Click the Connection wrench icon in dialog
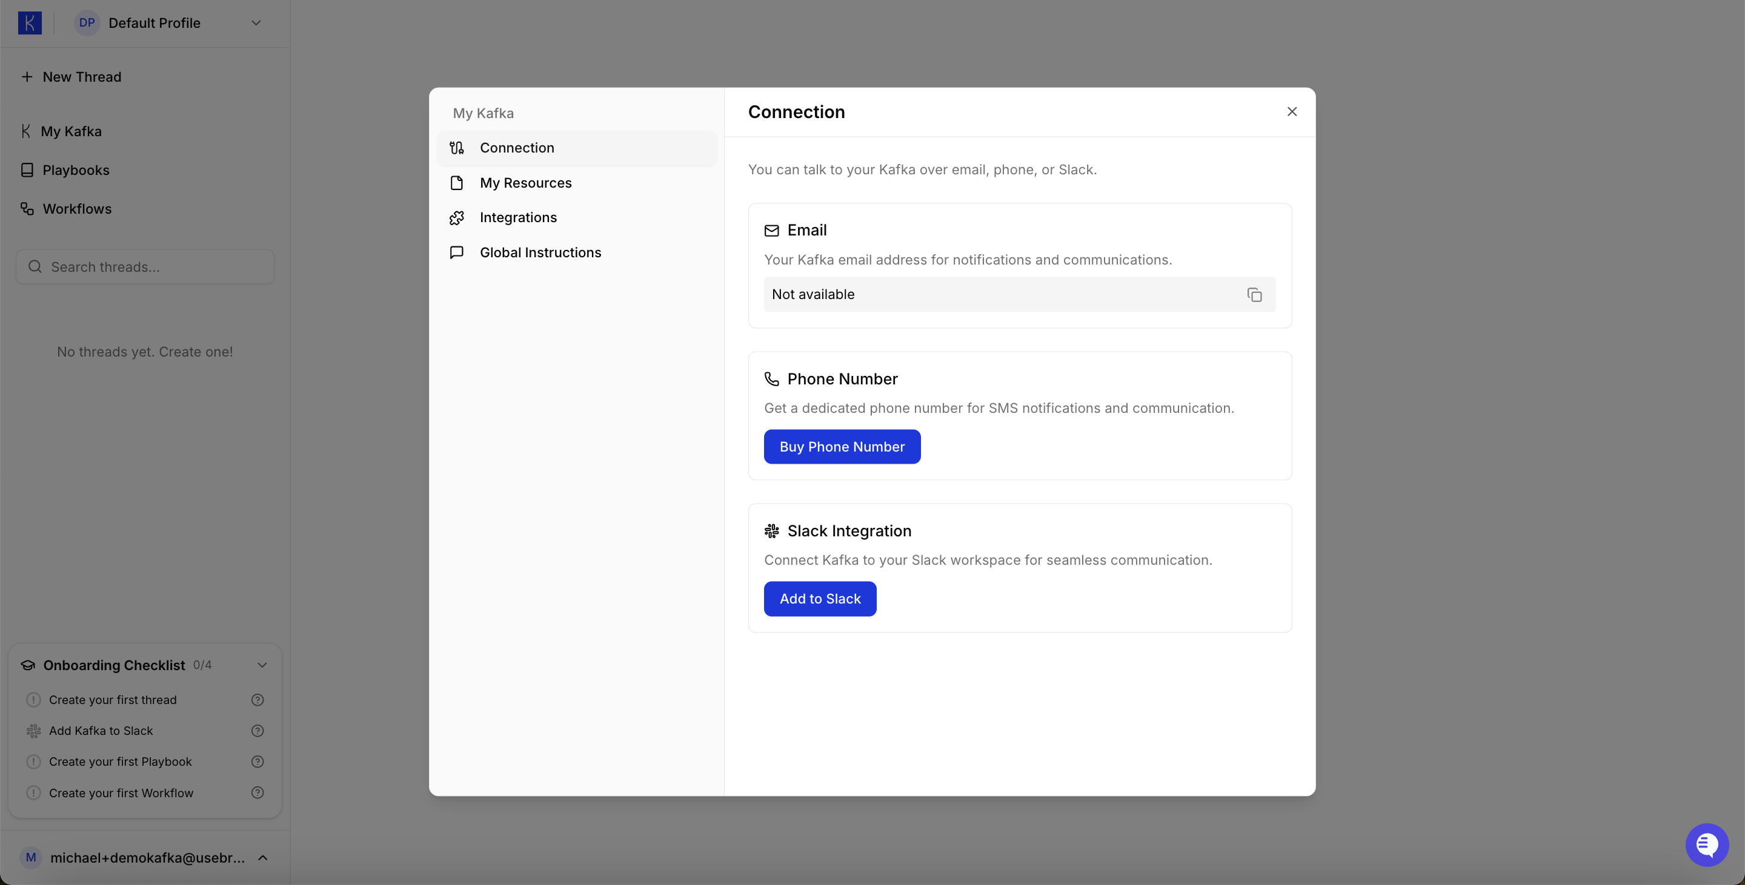The width and height of the screenshot is (1745, 885). coord(457,148)
